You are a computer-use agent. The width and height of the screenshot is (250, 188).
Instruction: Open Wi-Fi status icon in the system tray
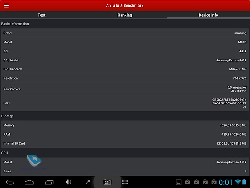[237, 182]
